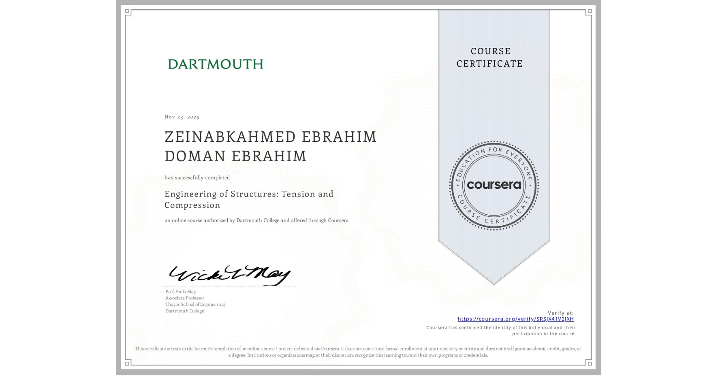Select the date 'Nov 23, 2025'
Viewport: 718px width, 376px height.
pos(182,117)
